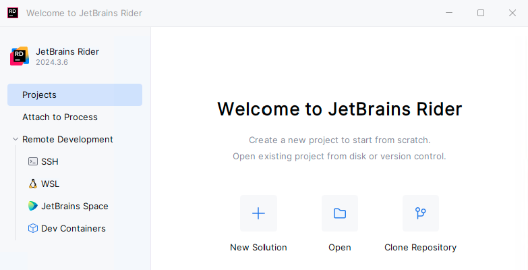
Task: Click the New Solution plus icon
Action: pyautogui.click(x=258, y=213)
